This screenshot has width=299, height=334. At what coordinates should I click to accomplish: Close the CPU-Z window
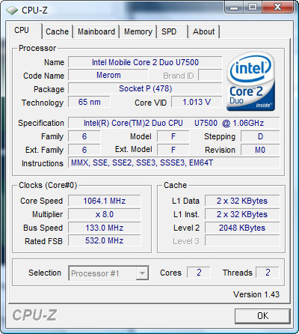point(277,7)
